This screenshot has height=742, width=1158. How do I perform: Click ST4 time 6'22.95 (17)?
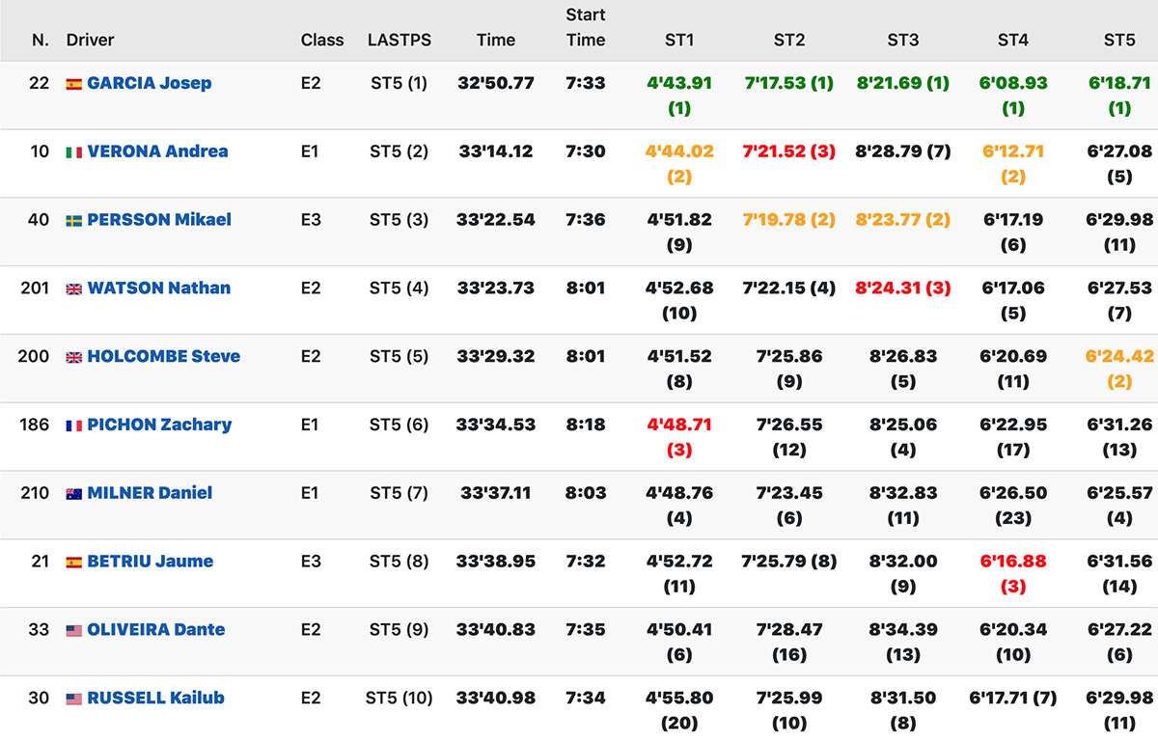point(1013,438)
